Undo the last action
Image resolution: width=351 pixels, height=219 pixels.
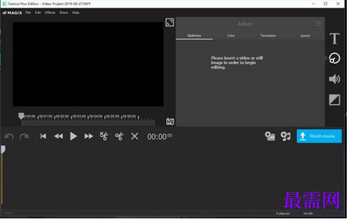coord(9,136)
